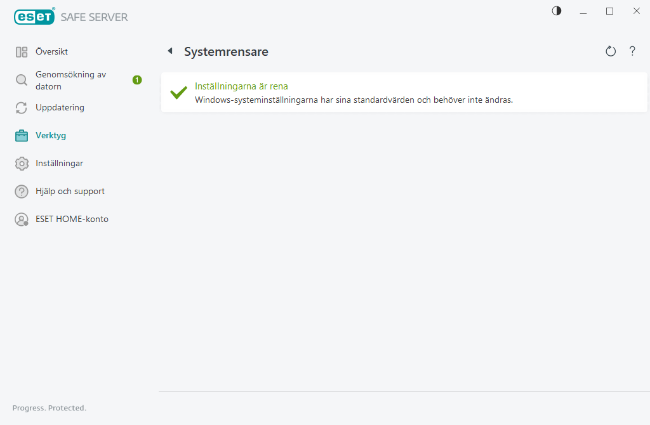Viewport: 650px width, 425px height.
Task: Open the Genomsökning notification badge
Action: (x=136, y=80)
